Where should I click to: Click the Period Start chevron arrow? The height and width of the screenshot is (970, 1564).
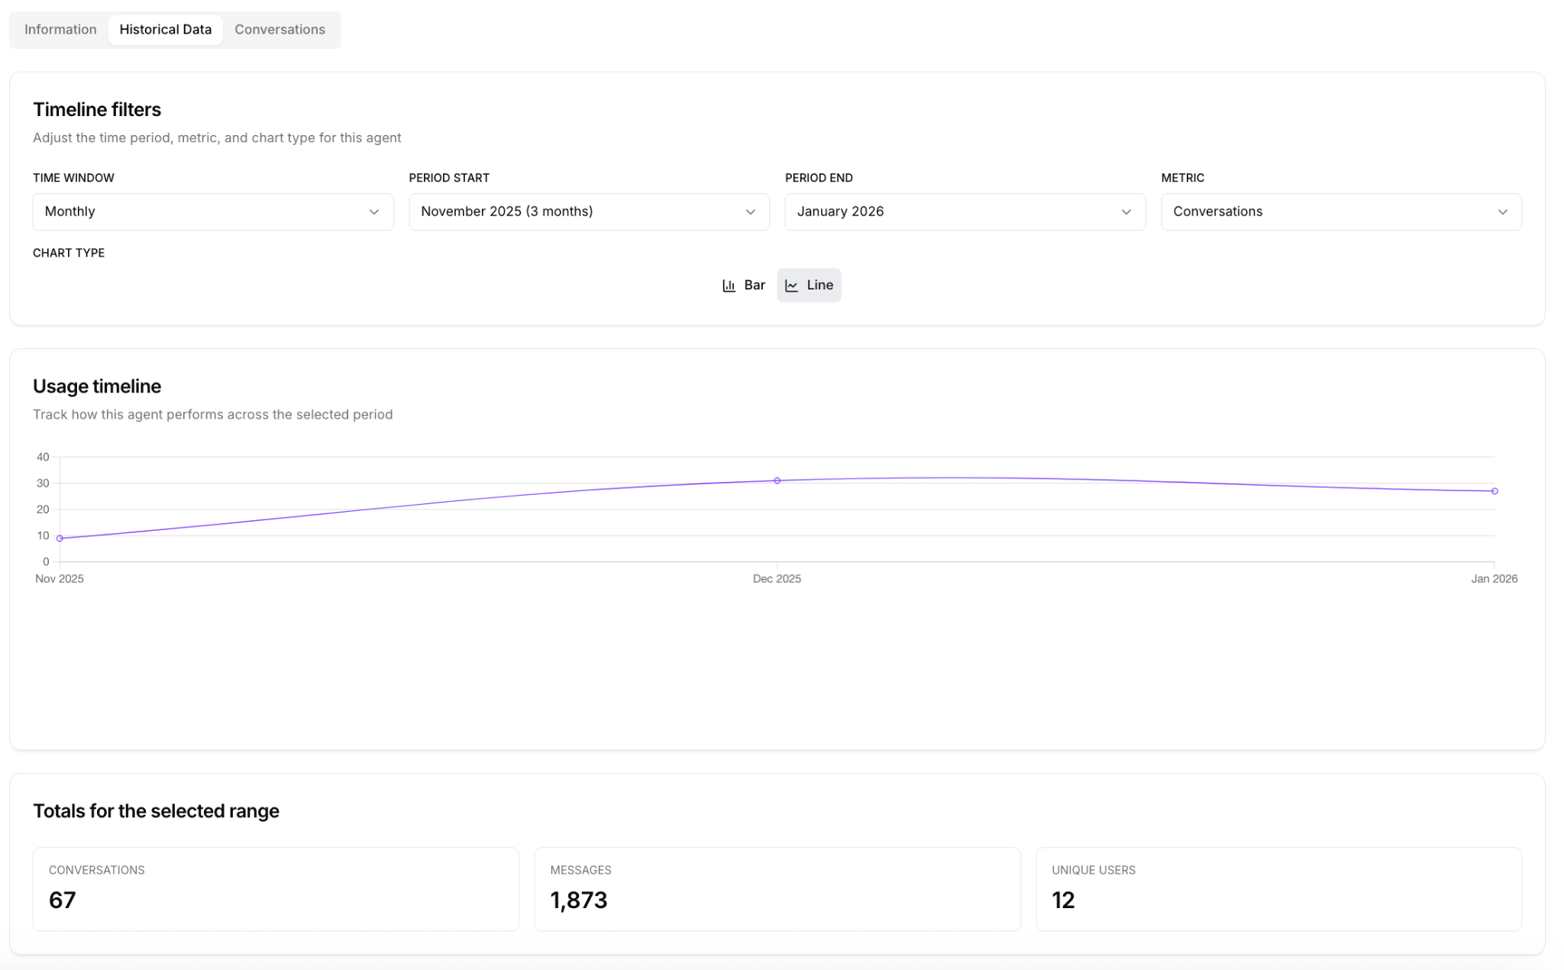(x=750, y=212)
